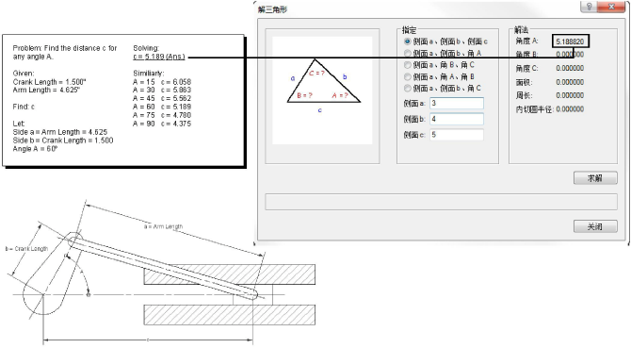This screenshot has width=631, height=348.
Task: Click the 解三角形 dialog title
Action: [272, 9]
